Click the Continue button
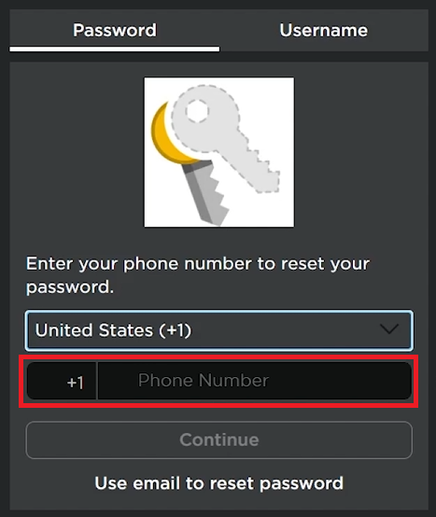Screen dimensions: 436x517 219,440
